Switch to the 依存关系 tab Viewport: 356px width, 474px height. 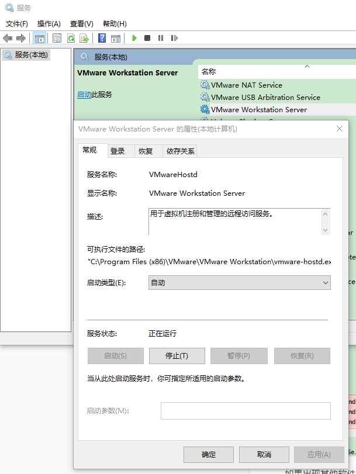coord(180,151)
